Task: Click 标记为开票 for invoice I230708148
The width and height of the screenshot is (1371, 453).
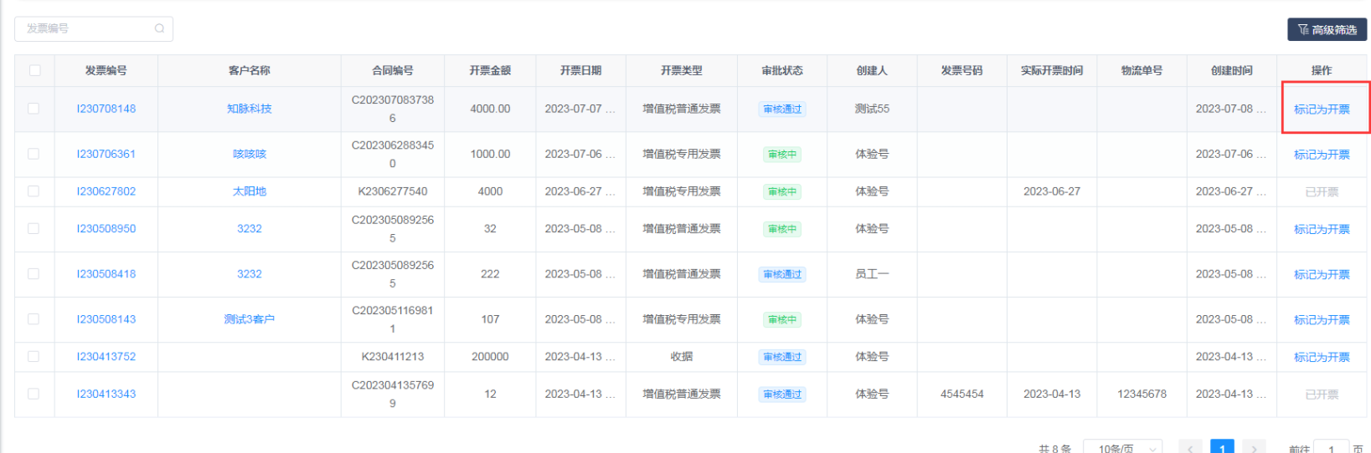Action: pyautogui.click(x=1322, y=109)
